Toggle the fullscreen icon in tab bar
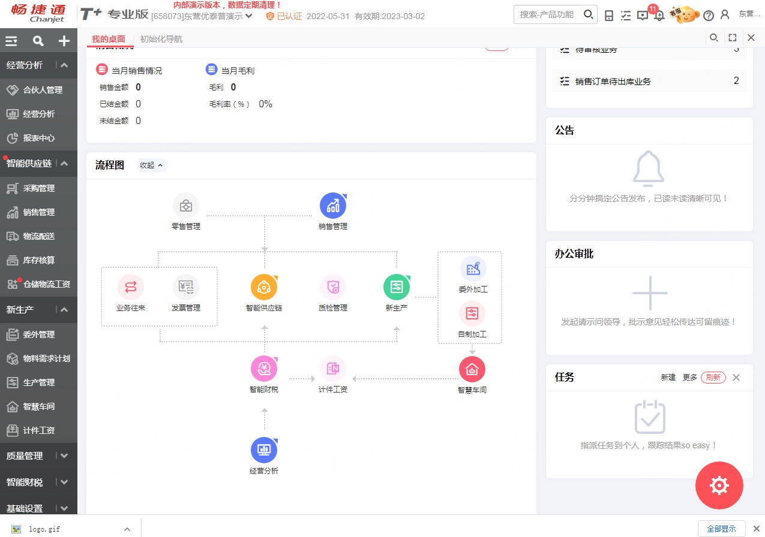 pos(733,38)
